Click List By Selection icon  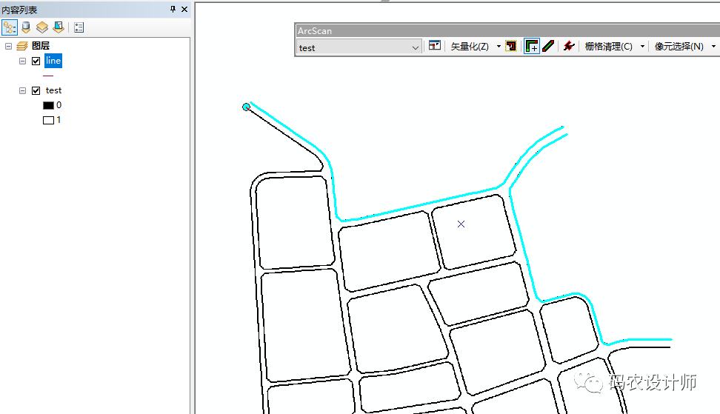[x=58, y=27]
